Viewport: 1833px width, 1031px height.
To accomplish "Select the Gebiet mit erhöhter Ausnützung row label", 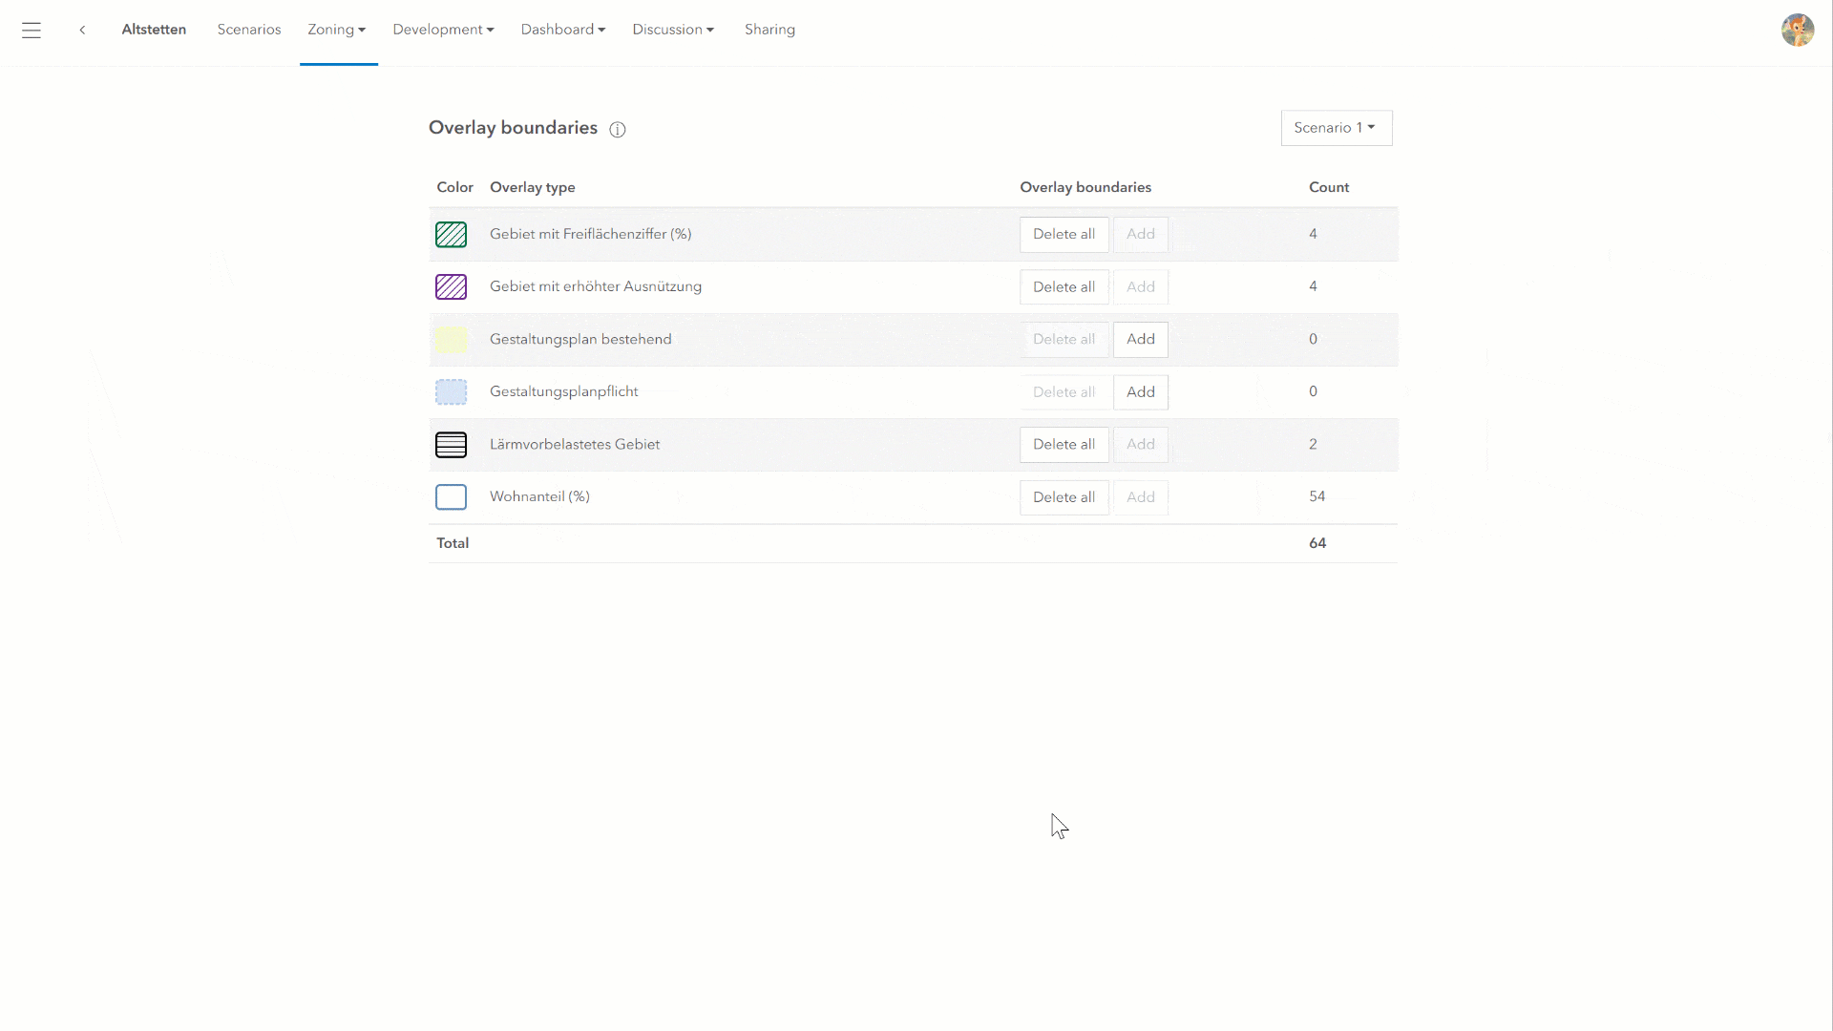I will [596, 285].
